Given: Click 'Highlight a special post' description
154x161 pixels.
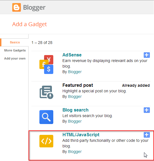Looking at the screenshot, I should 95,91.
